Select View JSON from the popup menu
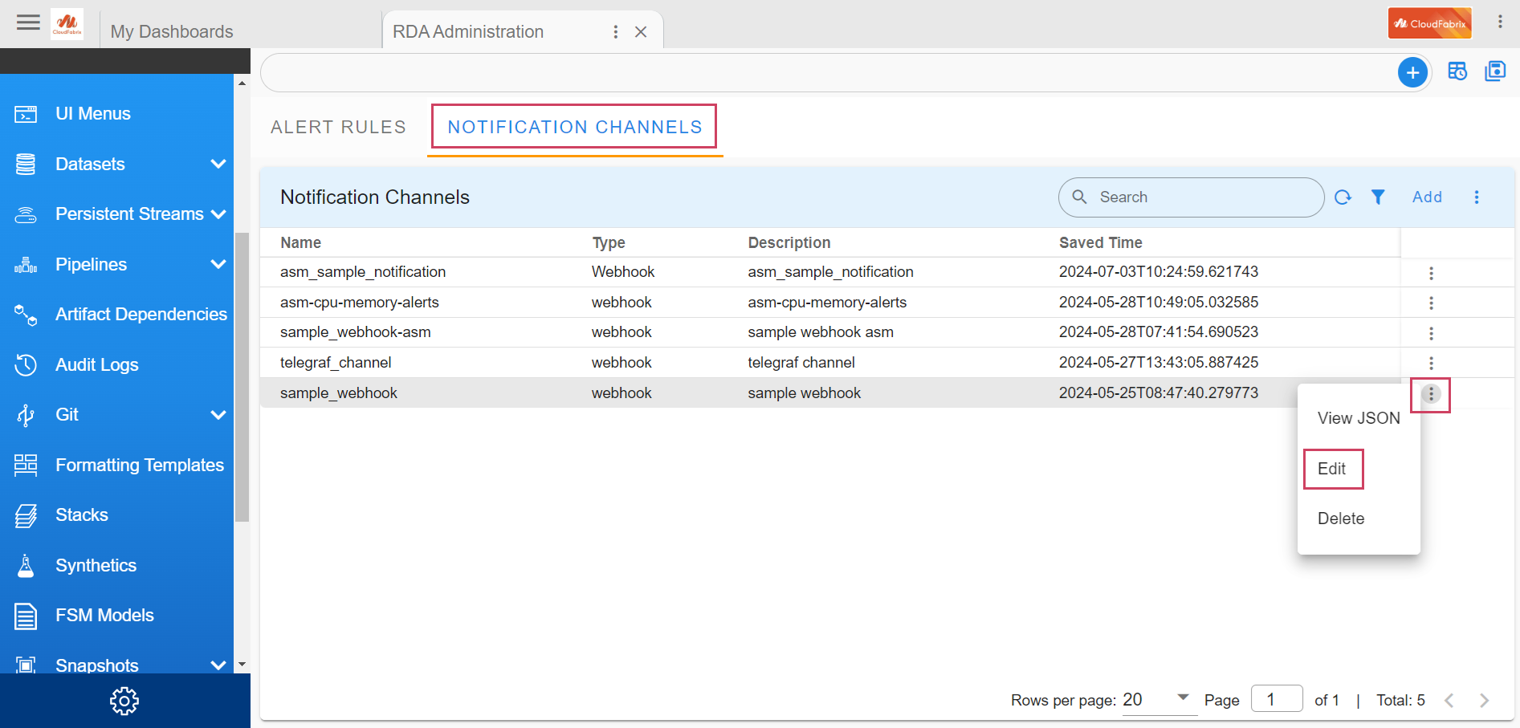Image resolution: width=1520 pixels, height=728 pixels. (x=1358, y=418)
